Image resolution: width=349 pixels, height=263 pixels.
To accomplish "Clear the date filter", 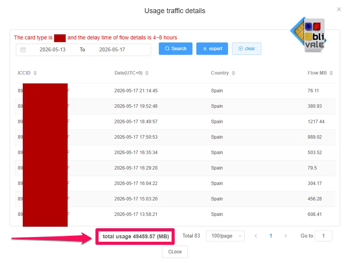I will coord(247,48).
